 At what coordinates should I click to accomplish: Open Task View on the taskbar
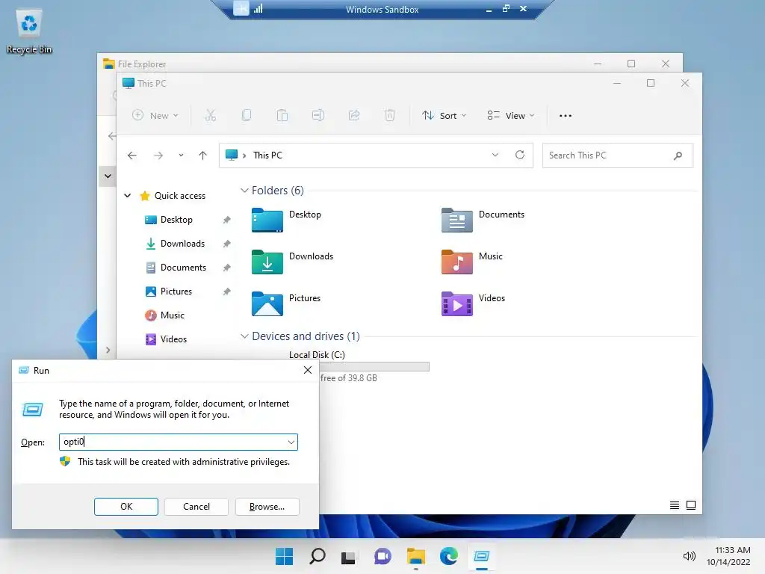coord(348,556)
